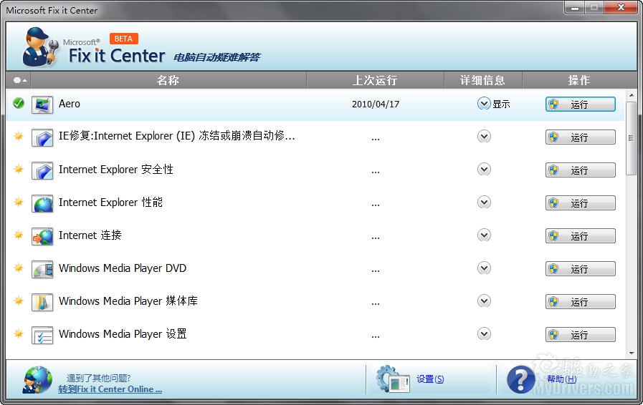643x405 pixels.
Task: Click the blue help question mark icon
Action: pyautogui.click(x=521, y=379)
